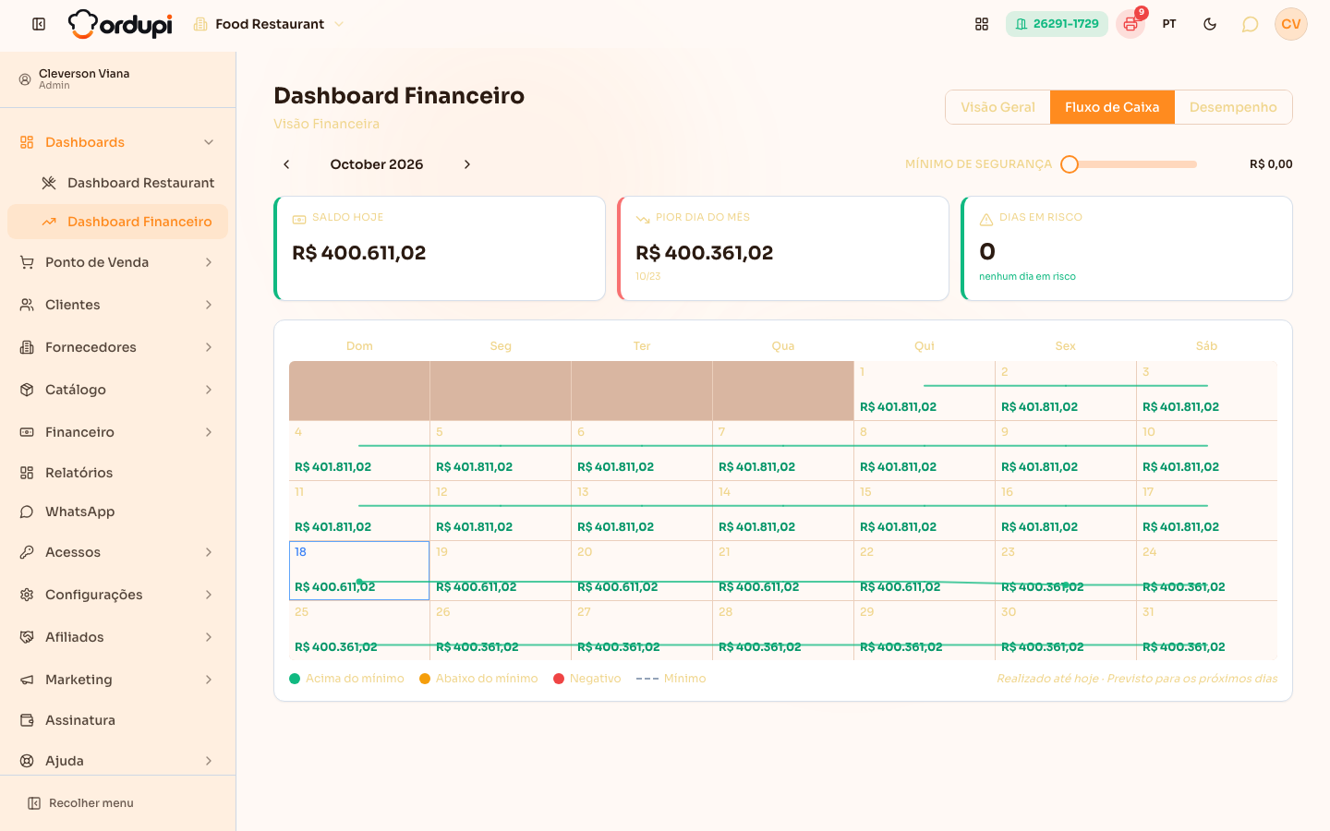
Task: Open the apps grid icon
Action: tap(982, 24)
